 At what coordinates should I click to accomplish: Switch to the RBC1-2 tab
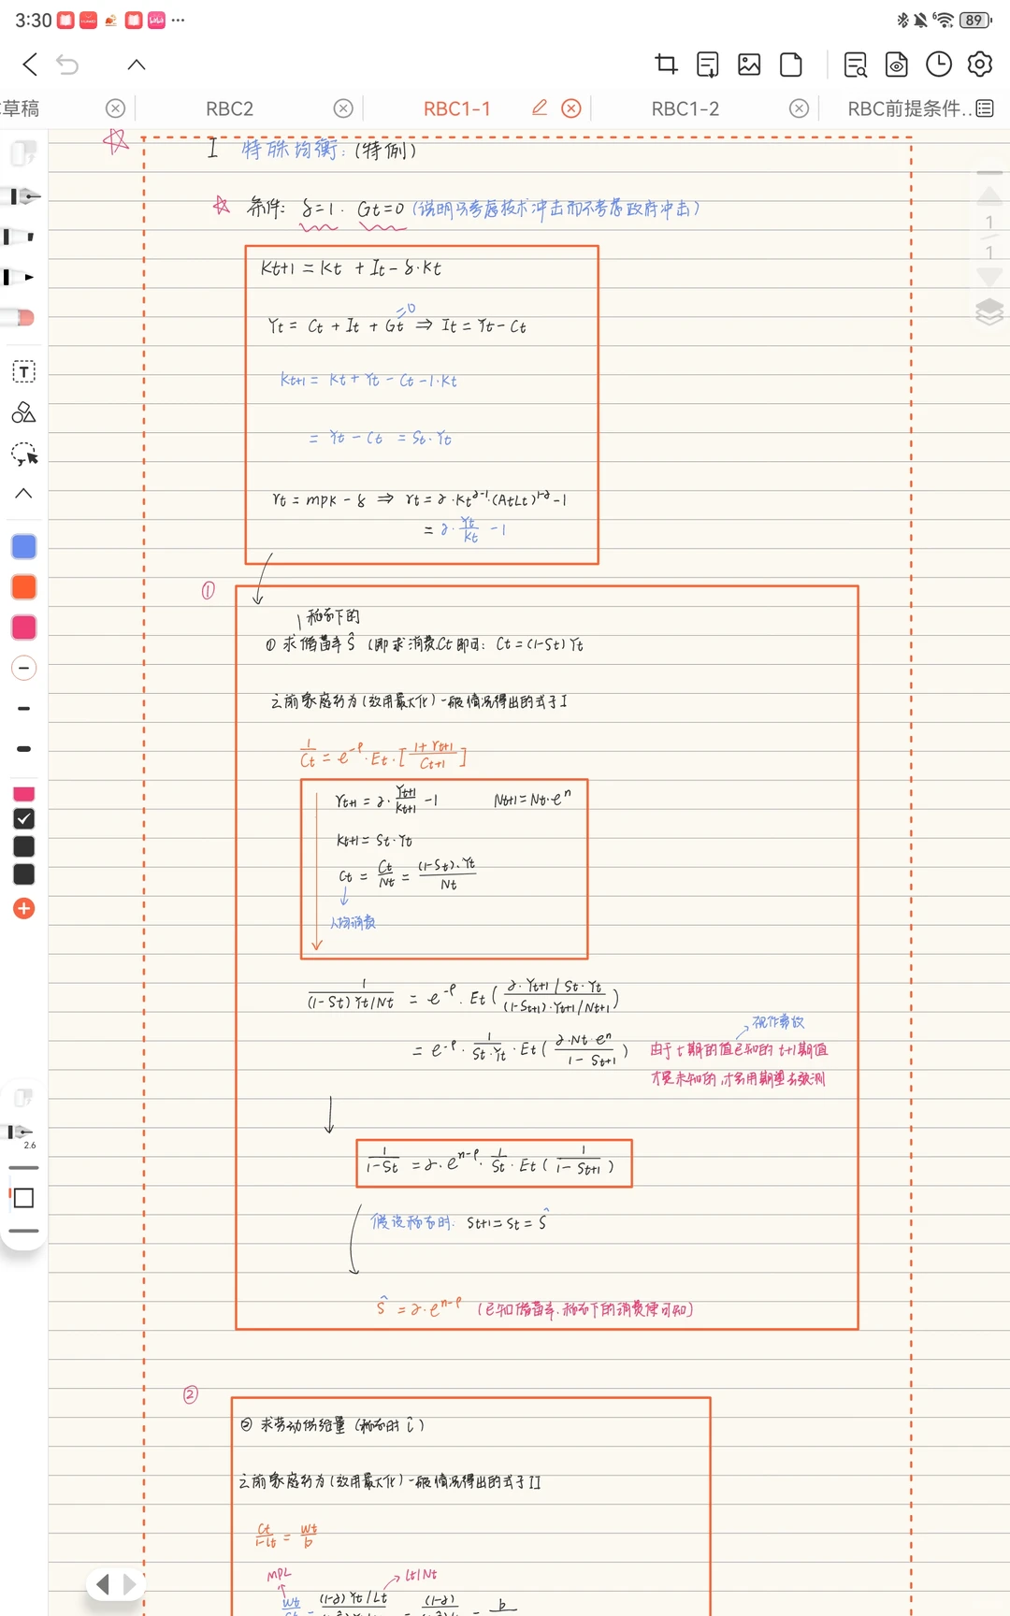685,108
